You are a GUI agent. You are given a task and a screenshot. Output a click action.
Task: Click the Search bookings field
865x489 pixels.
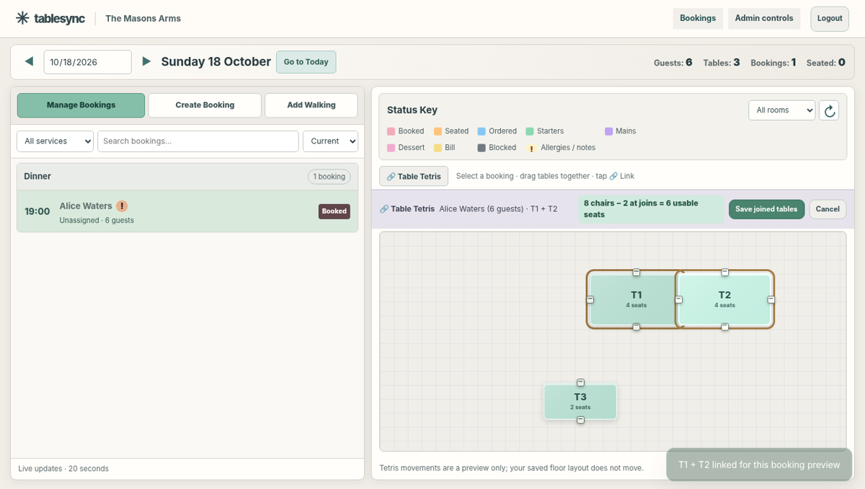coord(198,141)
